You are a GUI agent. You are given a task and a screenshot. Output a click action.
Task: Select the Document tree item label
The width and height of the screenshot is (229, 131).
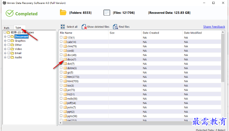point(22,37)
